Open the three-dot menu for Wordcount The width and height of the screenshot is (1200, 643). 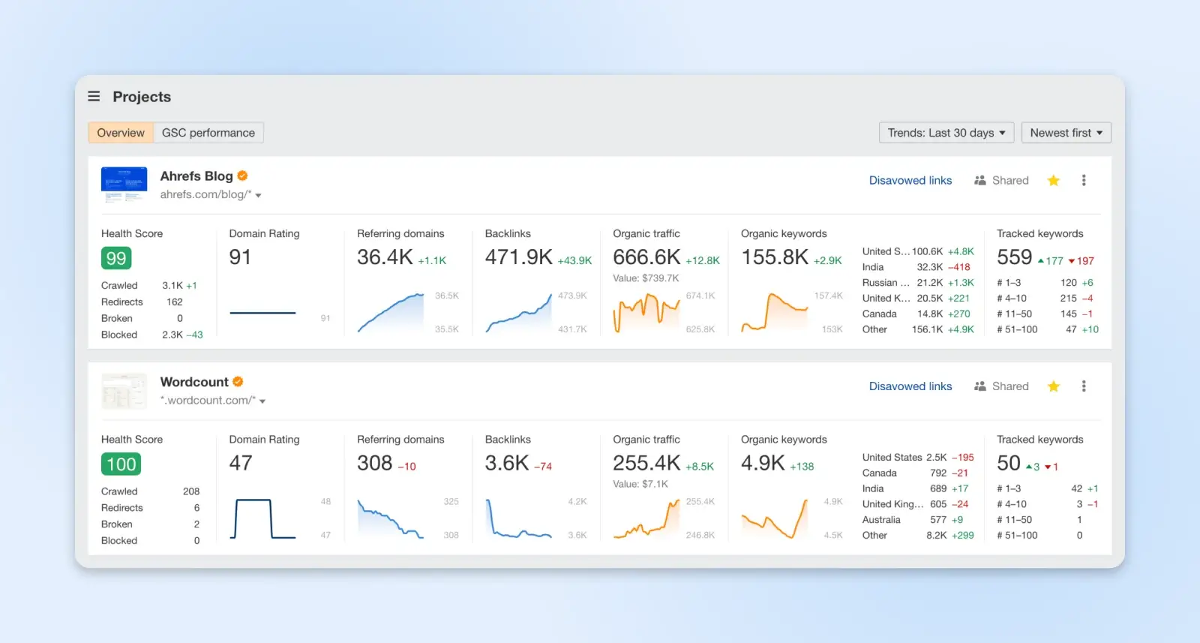tap(1083, 386)
